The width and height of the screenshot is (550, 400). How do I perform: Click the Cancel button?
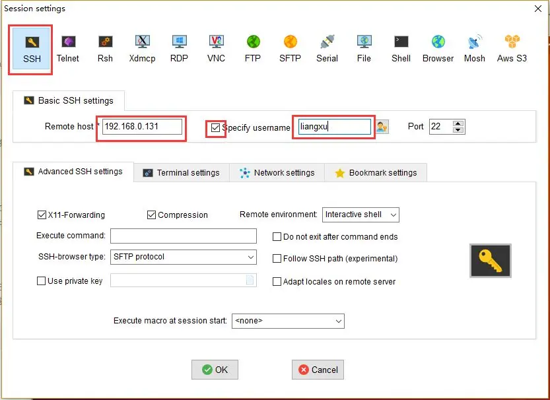[318, 370]
